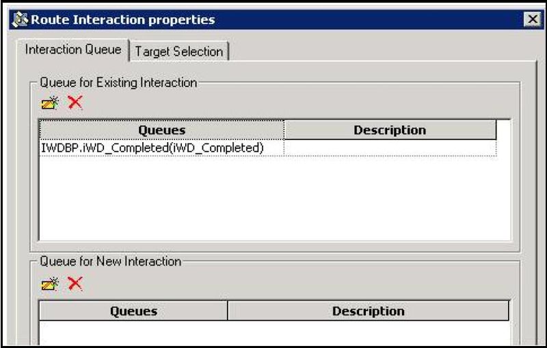This screenshot has height=348, width=547.
Task: Click the Queue for Existing Interaction label
Action: pyautogui.click(x=118, y=83)
